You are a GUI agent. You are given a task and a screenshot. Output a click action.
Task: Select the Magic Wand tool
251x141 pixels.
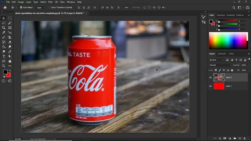coord(10,23)
